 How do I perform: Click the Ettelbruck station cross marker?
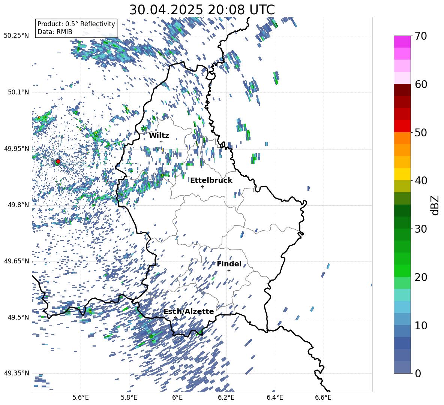coord(202,187)
